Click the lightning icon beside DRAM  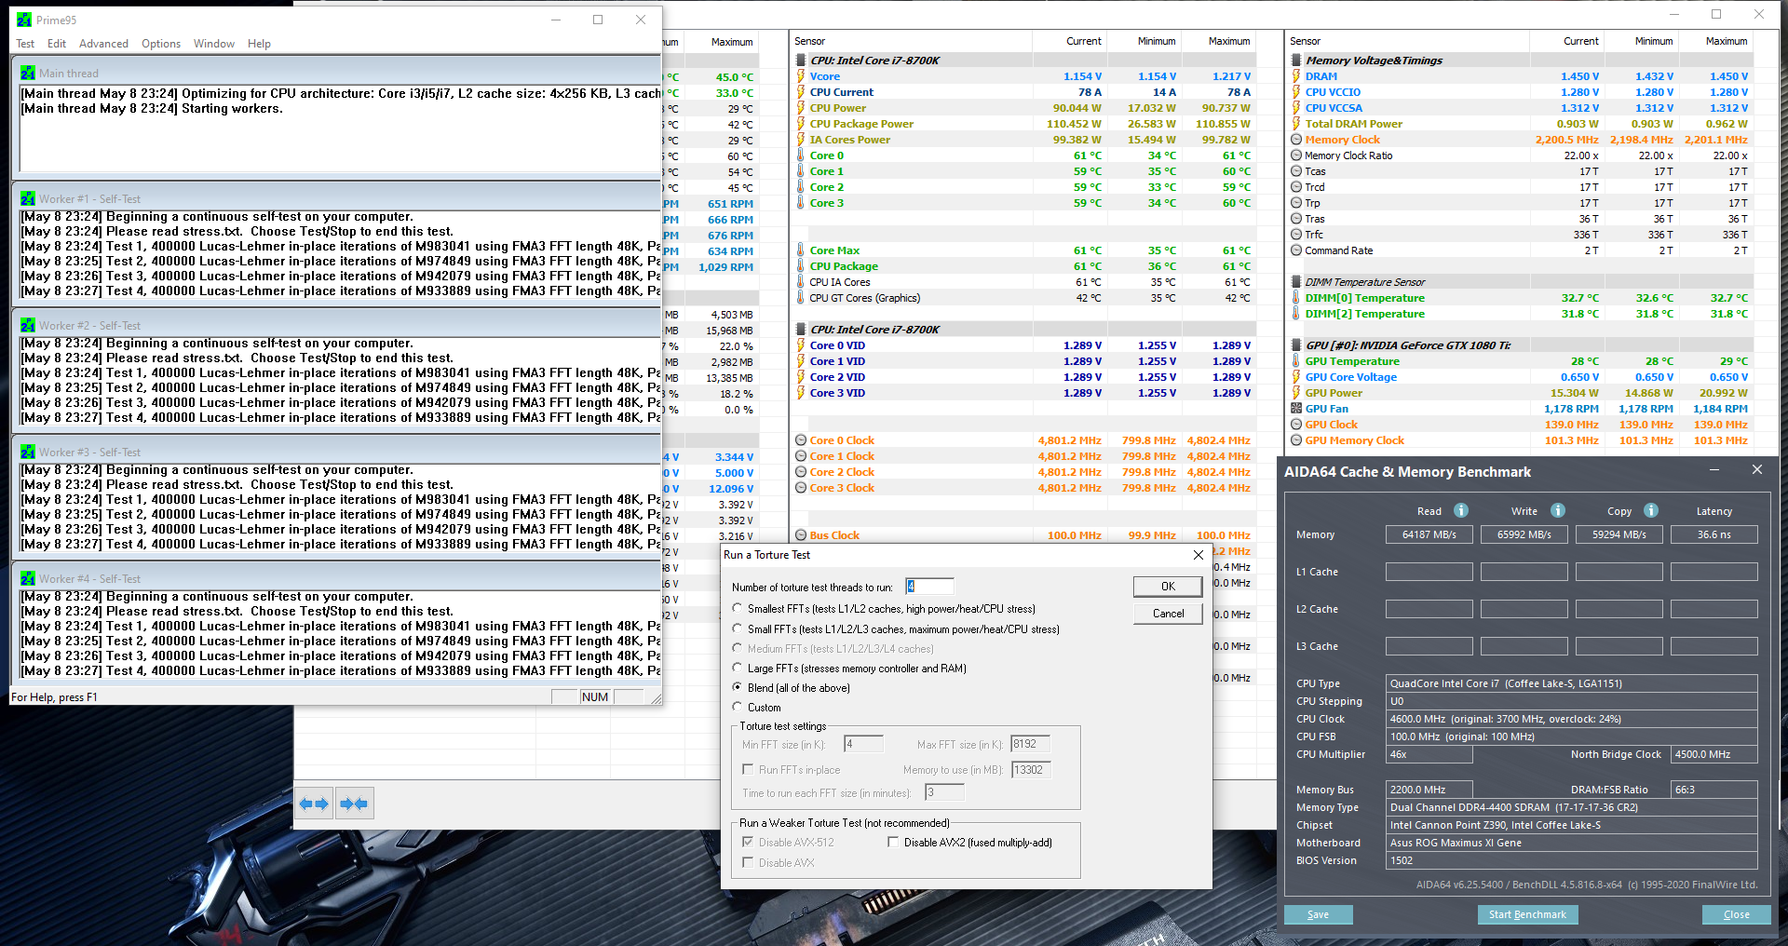(x=1296, y=76)
